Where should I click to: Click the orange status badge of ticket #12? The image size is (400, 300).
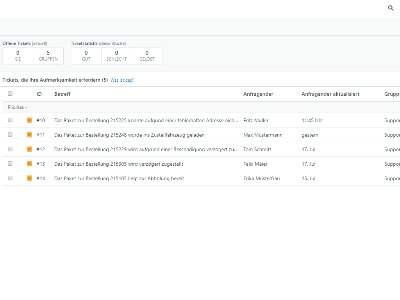coord(29,149)
